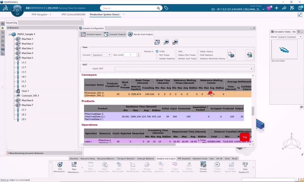Open the Scenario Outputs tab

(115, 34)
